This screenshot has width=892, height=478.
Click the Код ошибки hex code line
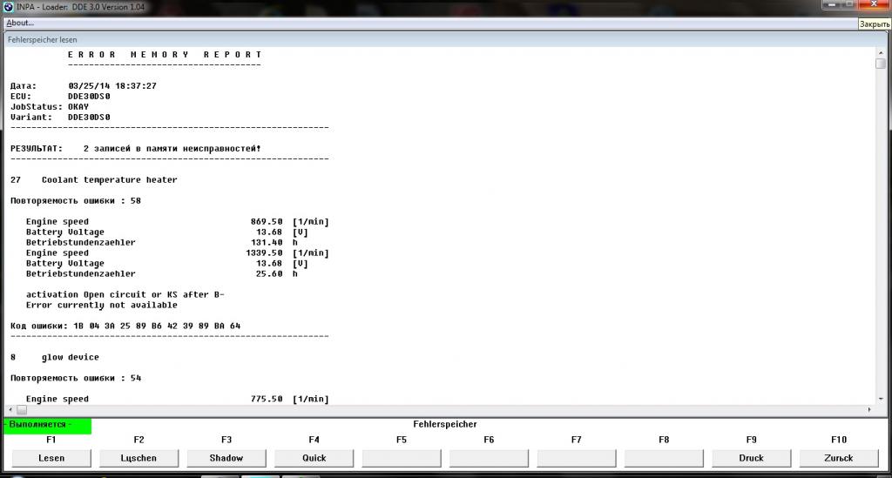pyautogui.click(x=125, y=326)
